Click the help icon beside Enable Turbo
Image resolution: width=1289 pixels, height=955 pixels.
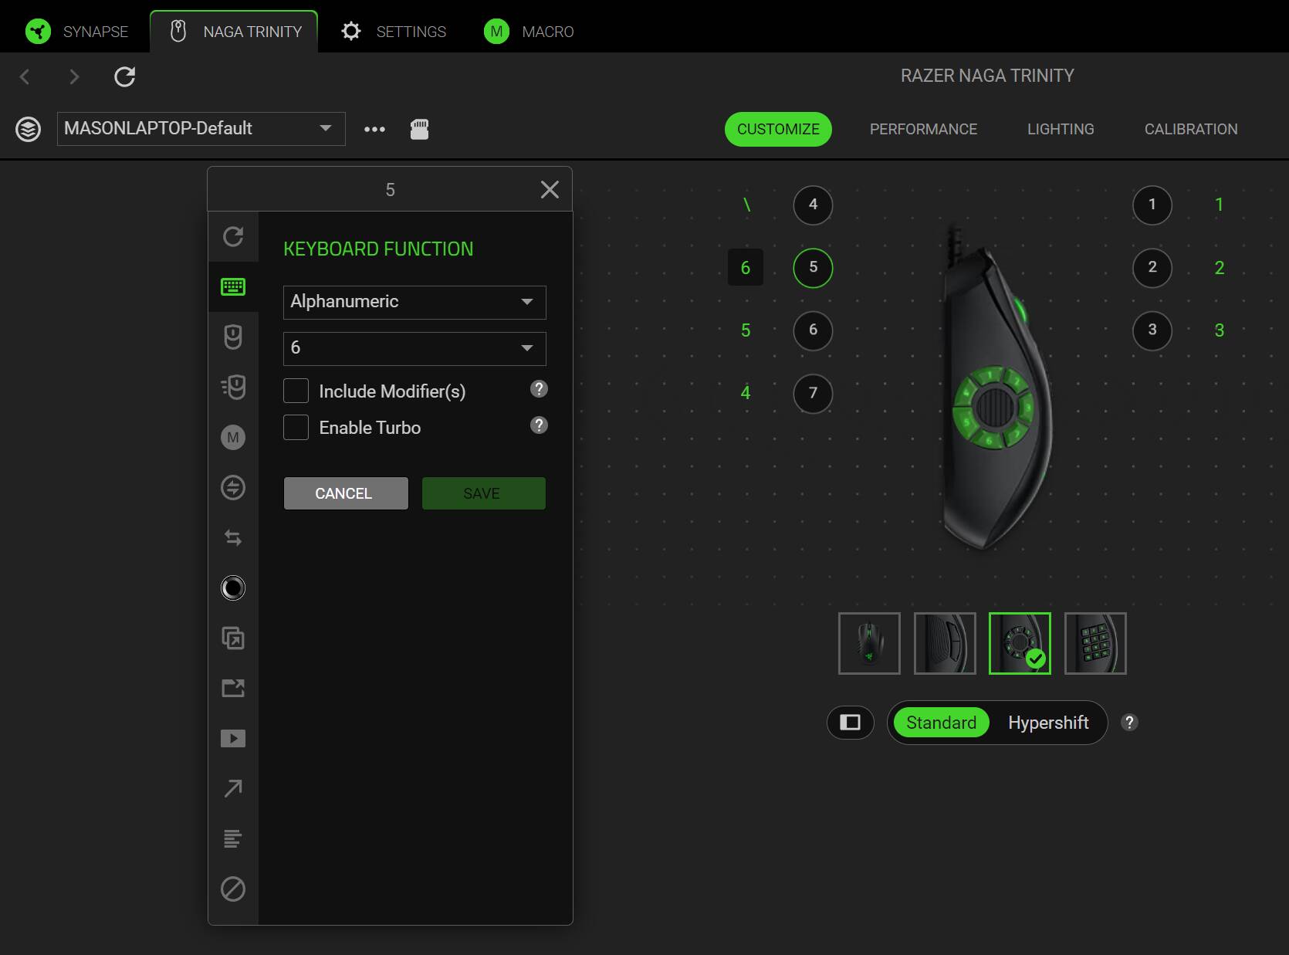click(539, 425)
